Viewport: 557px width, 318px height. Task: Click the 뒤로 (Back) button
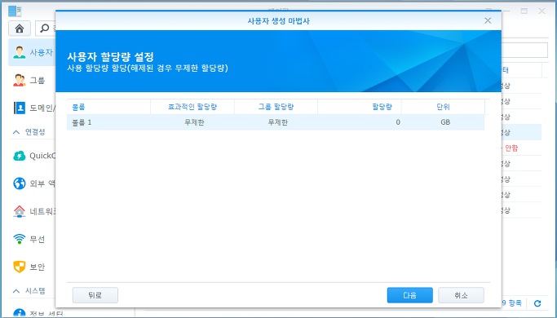(x=95, y=295)
